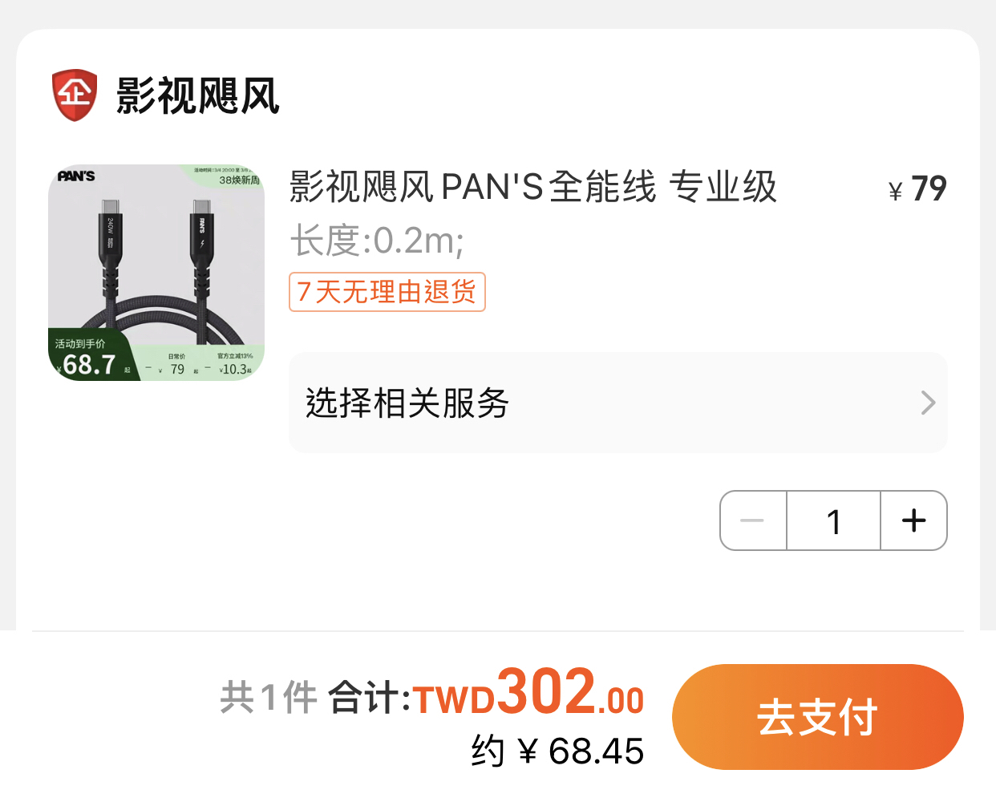This screenshot has width=996, height=802.
Task: Click the chevron arrow beside 选择相关服务
Action: 928,403
